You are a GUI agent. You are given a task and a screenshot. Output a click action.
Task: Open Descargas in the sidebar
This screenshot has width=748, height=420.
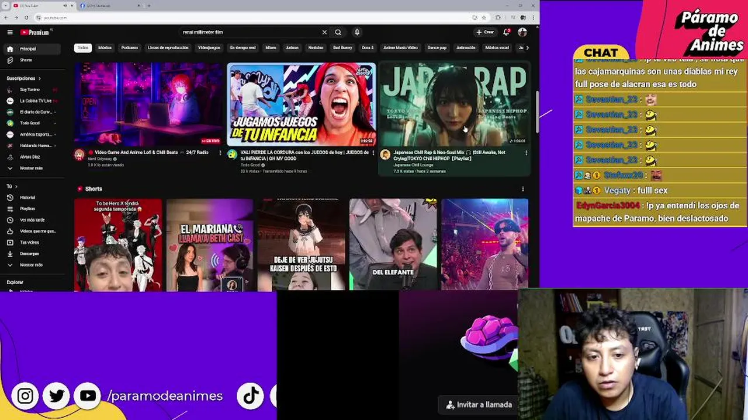pos(32,254)
